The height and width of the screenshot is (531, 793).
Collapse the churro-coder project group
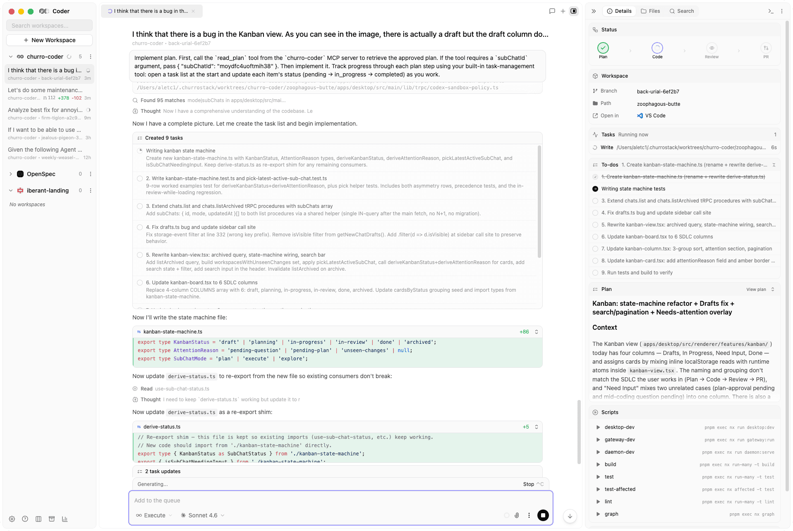tap(11, 57)
